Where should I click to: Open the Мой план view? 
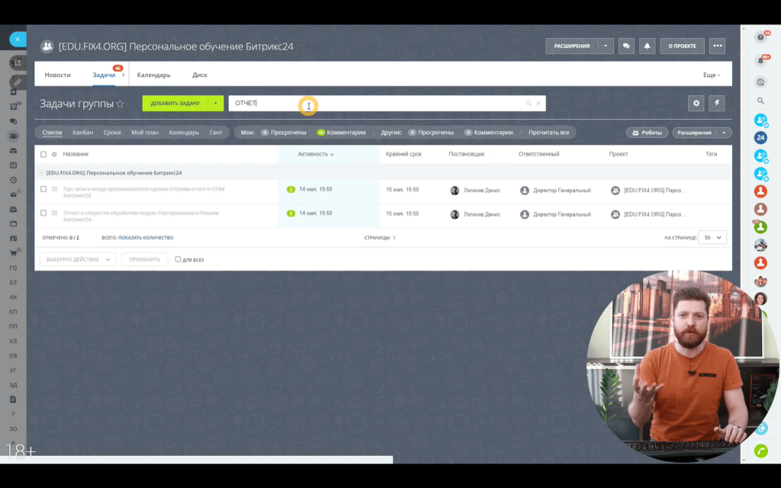tap(145, 133)
